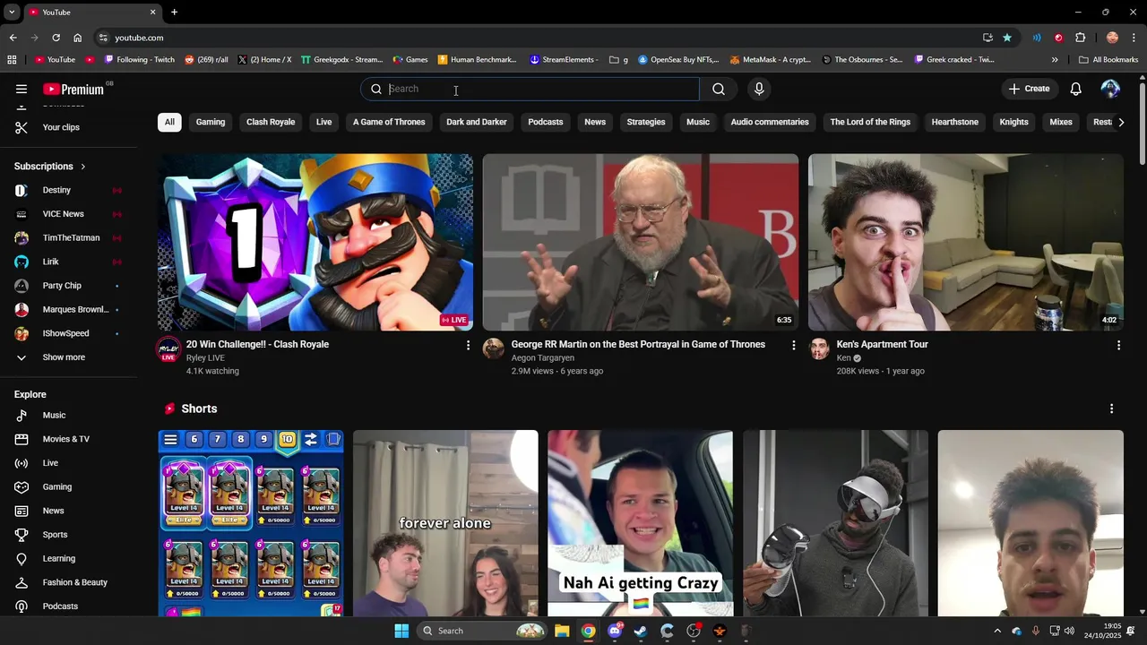Select Dark and Darker chip

(x=477, y=122)
